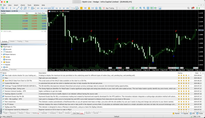The height and width of the screenshot is (118, 205).
Task: Set timeframe to H4
Action: (56, 8)
